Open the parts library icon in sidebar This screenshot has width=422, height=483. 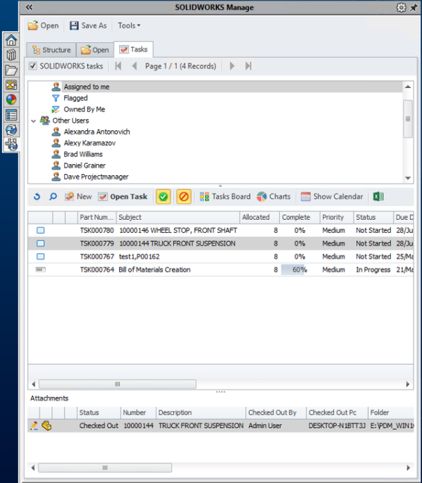click(x=11, y=55)
